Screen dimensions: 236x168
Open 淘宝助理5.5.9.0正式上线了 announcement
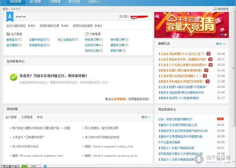(x=181, y=54)
